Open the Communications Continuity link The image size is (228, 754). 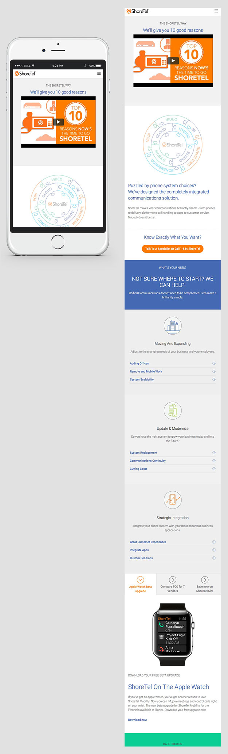(148, 461)
